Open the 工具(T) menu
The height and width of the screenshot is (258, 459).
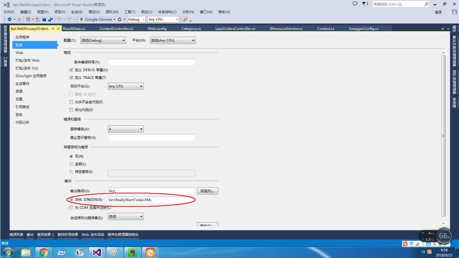(130, 12)
